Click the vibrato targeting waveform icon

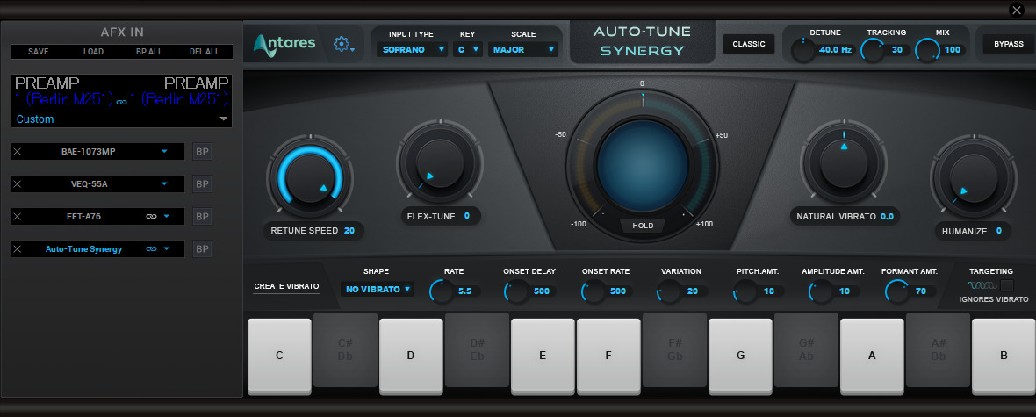(982, 285)
